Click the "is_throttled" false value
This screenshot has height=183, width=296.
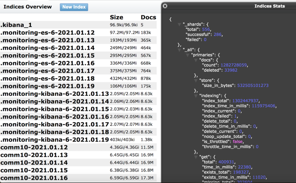238,142
